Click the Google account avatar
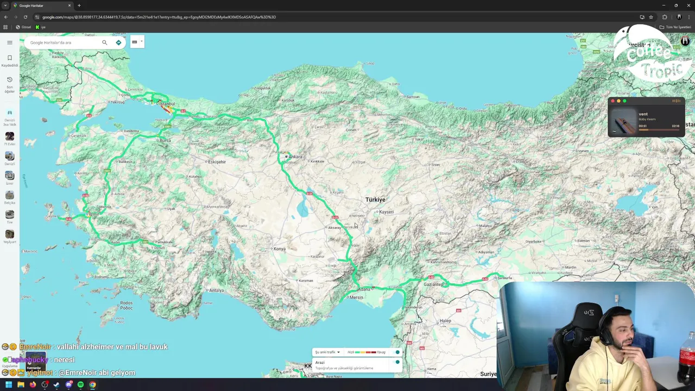The width and height of the screenshot is (695, 391). coord(685,42)
